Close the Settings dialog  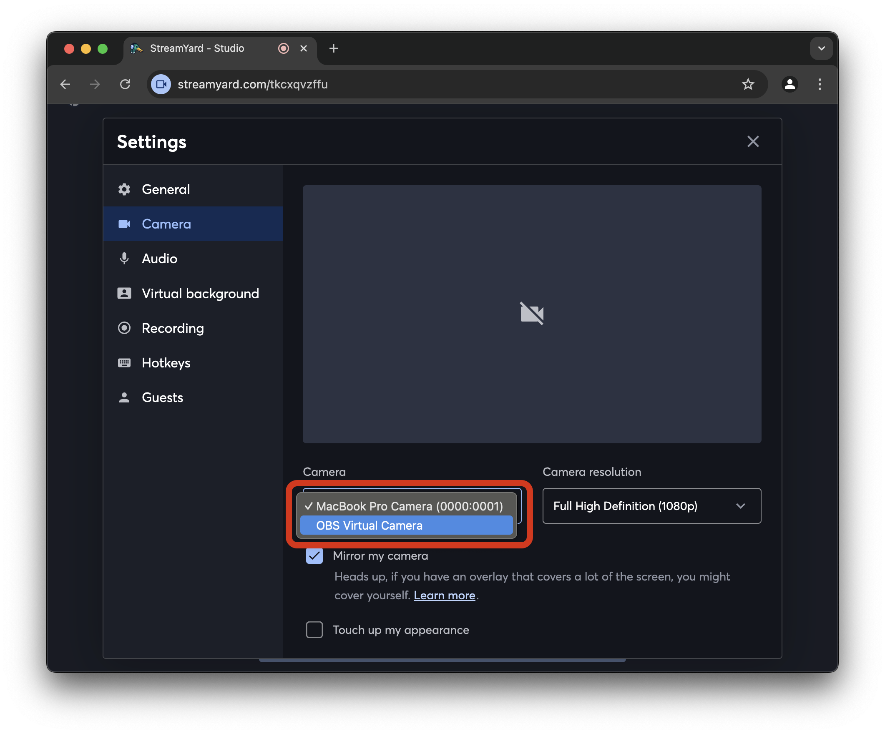pos(753,141)
